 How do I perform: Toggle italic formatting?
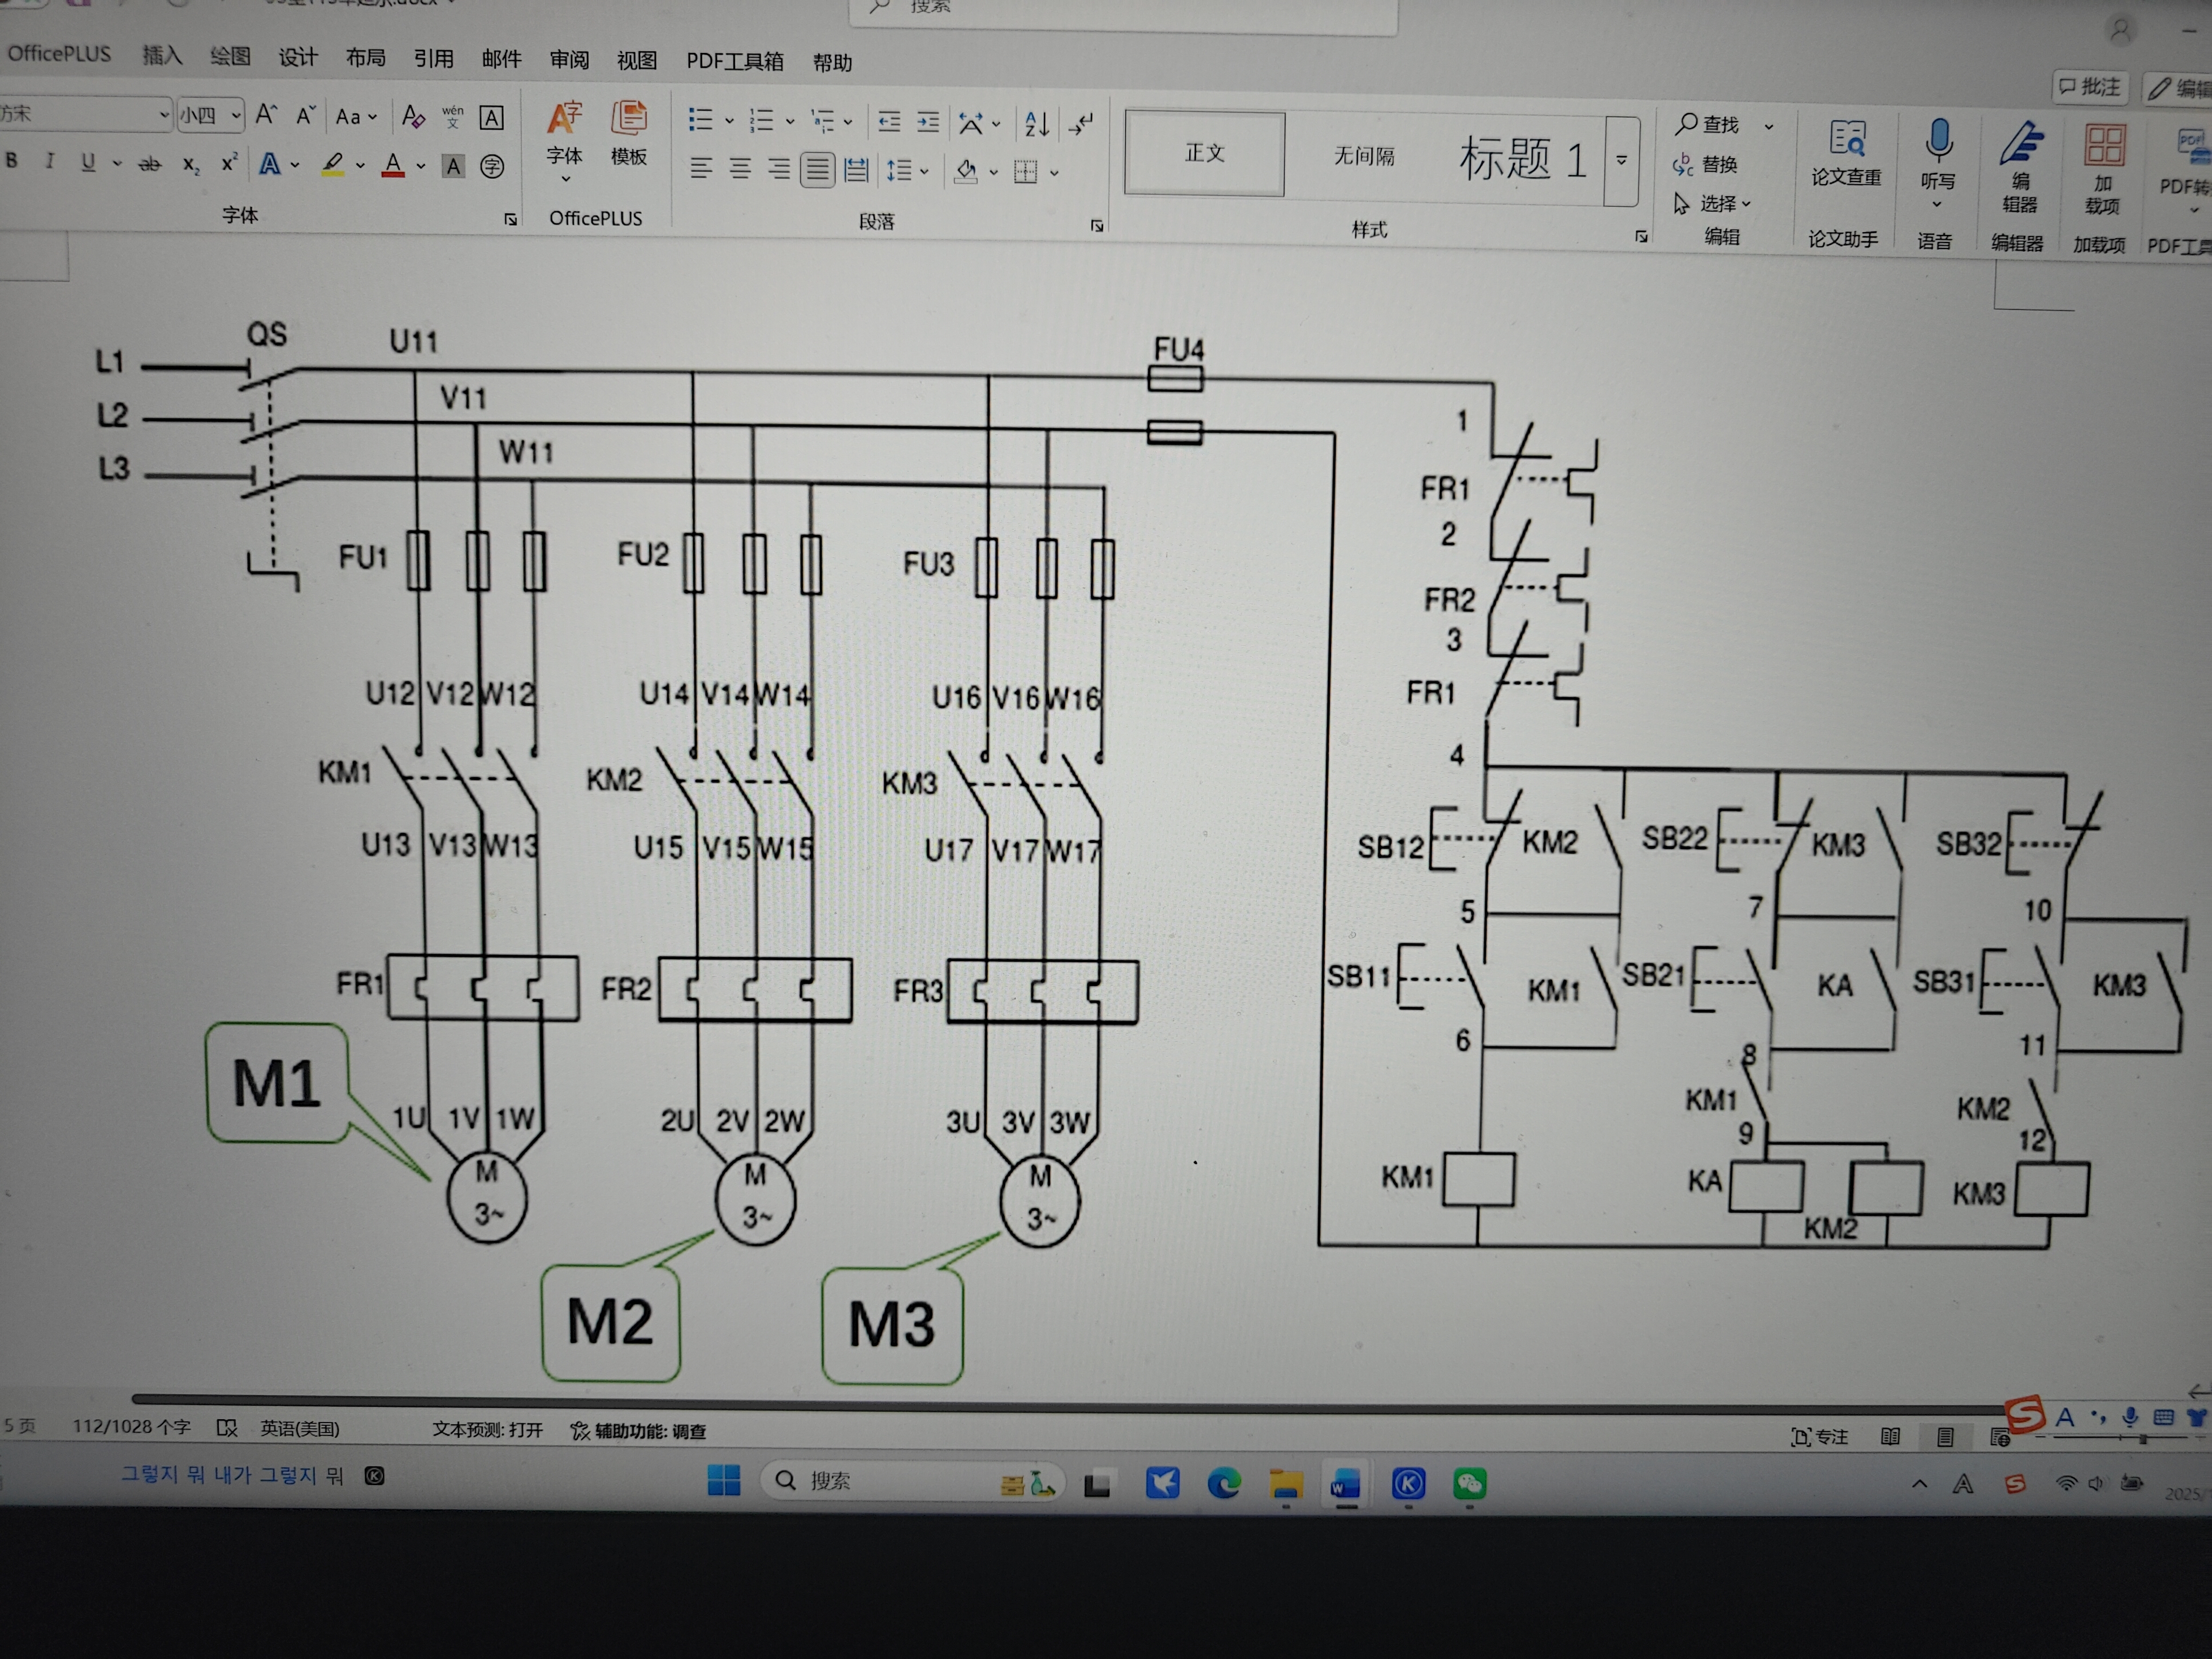click(x=49, y=161)
